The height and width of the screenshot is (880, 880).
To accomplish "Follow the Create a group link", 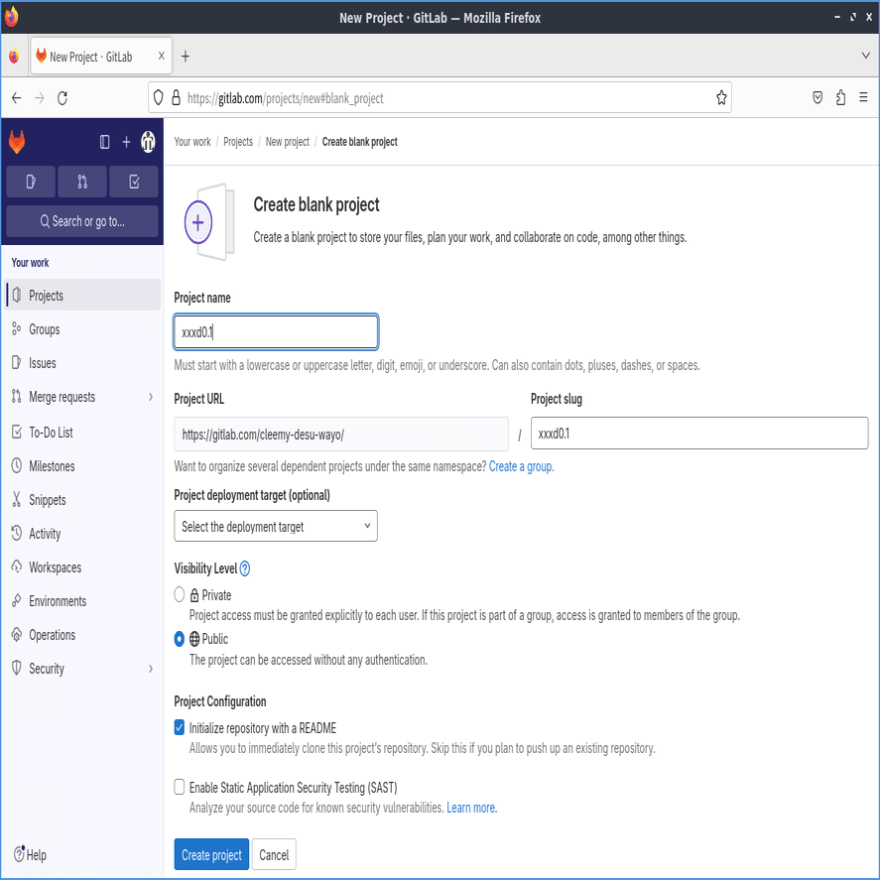I will 522,466.
